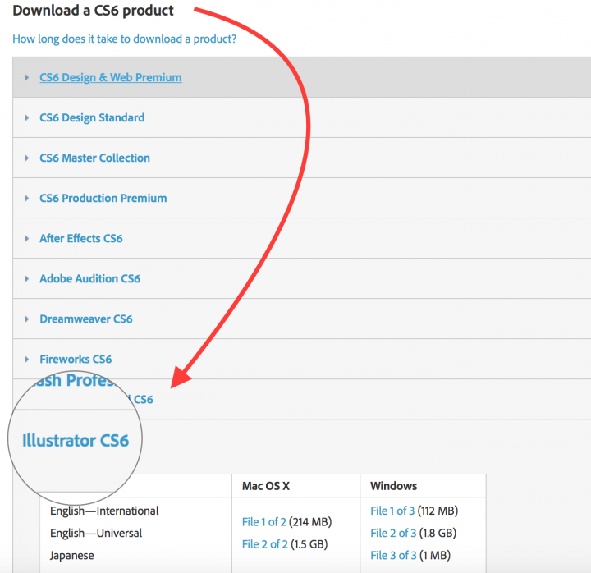Image resolution: width=591 pixels, height=573 pixels.
Task: Open CS6 Master Collection link
Action: click(94, 158)
